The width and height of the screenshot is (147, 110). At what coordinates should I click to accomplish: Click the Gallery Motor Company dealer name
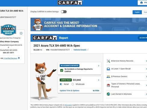pos(9,41)
